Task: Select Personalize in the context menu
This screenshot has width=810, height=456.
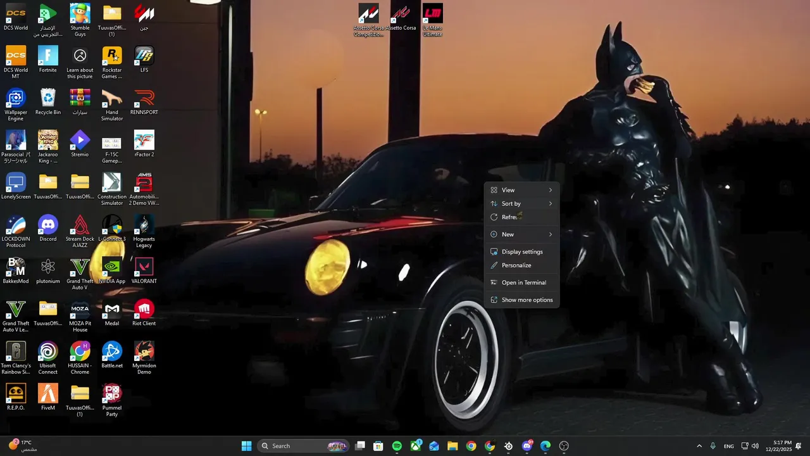Action: (522, 265)
